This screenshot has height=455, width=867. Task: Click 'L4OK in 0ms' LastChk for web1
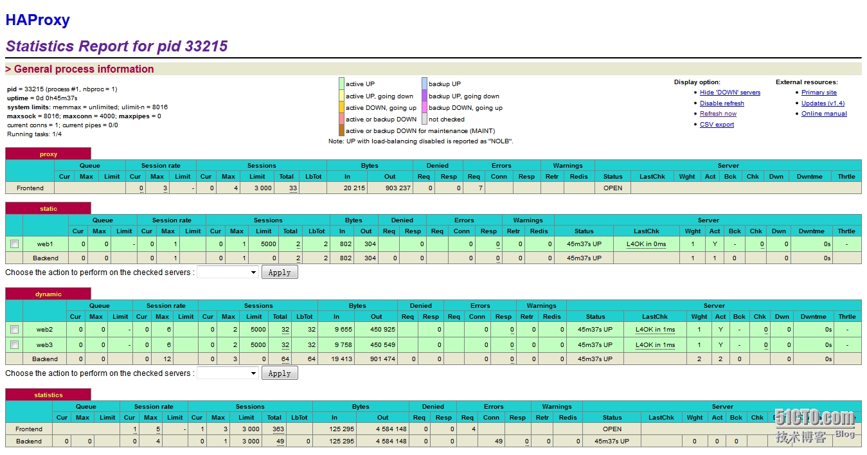point(647,244)
